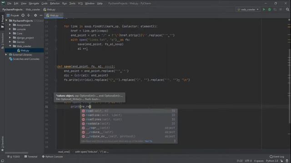Screen dimensions: 291x163
Task: Expand the Assignment folder
Action: pyautogui.click(x=10, y=25)
